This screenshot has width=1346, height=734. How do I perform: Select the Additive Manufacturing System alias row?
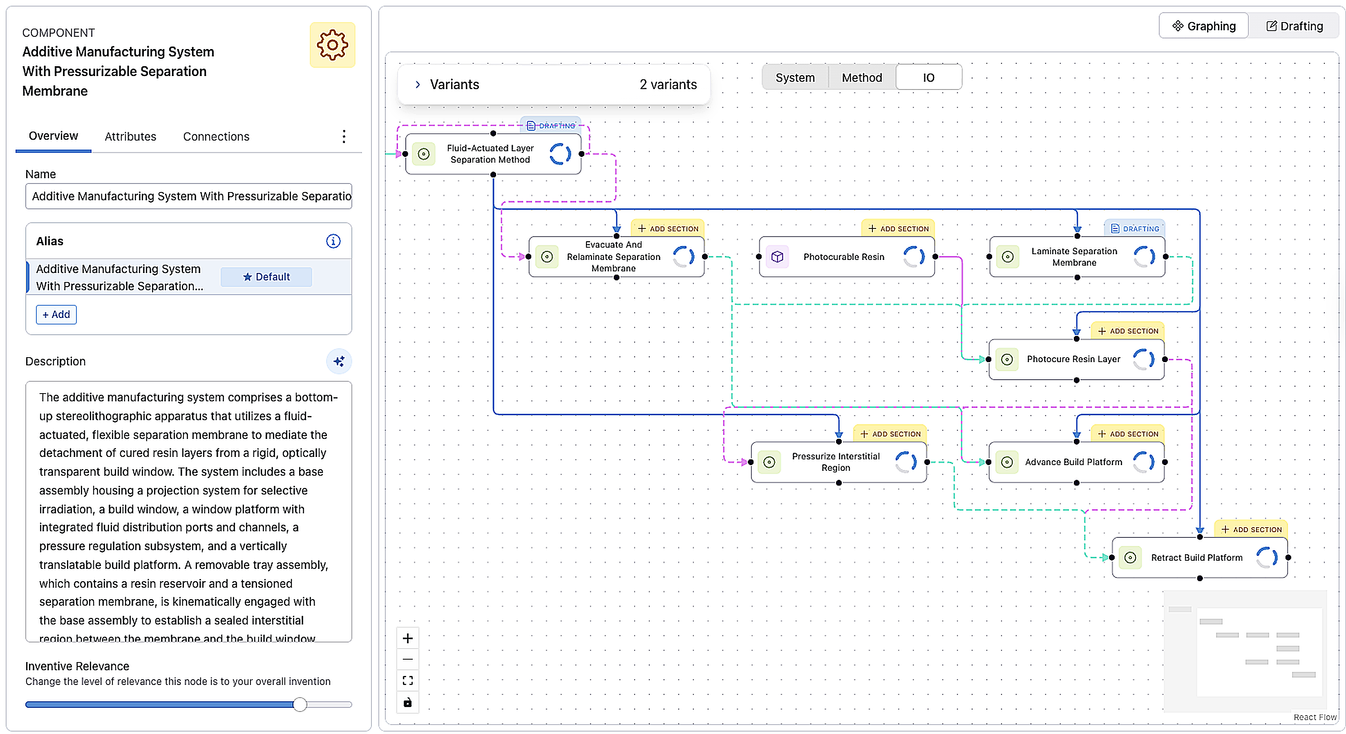(x=189, y=277)
